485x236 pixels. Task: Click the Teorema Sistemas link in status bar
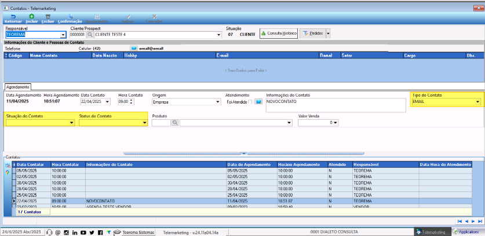click(138, 233)
